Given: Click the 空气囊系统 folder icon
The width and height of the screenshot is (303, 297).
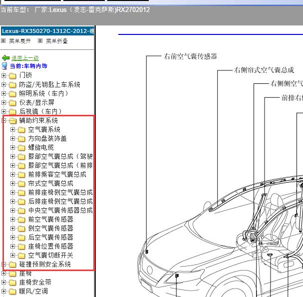Looking at the screenshot, I should 21,130.
